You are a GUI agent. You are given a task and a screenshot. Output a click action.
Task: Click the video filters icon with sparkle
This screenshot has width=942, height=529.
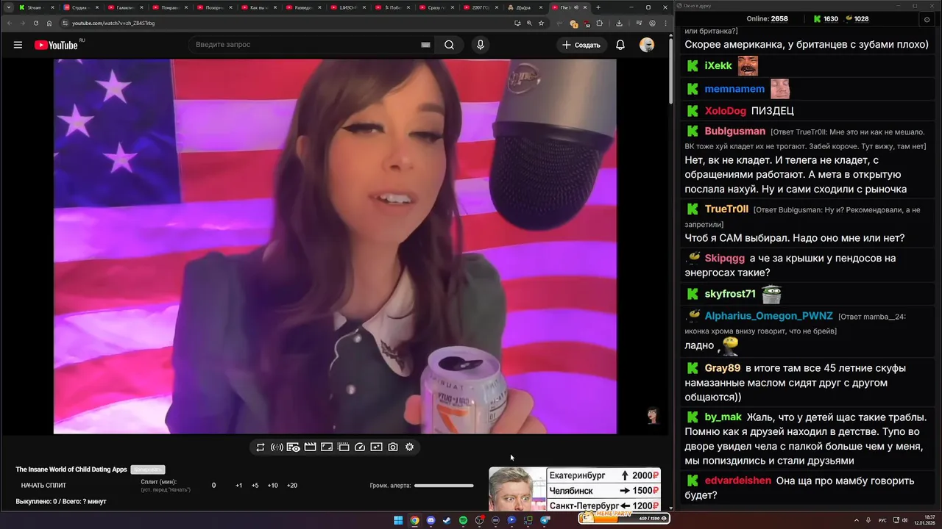tap(376, 447)
